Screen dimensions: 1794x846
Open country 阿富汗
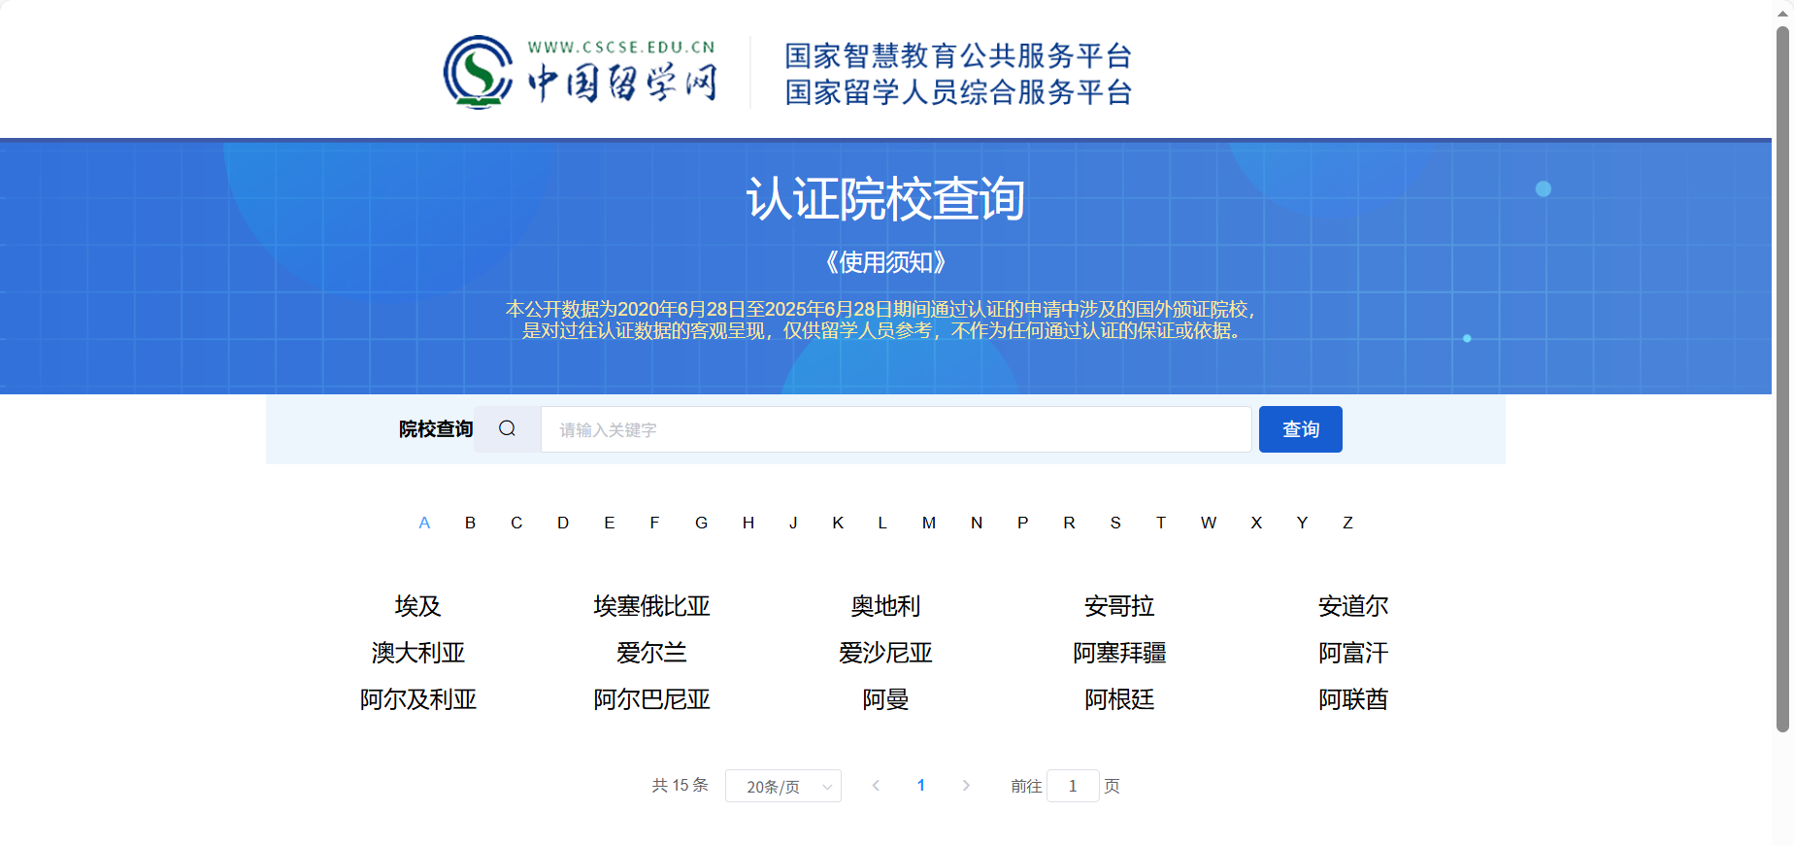click(1353, 653)
